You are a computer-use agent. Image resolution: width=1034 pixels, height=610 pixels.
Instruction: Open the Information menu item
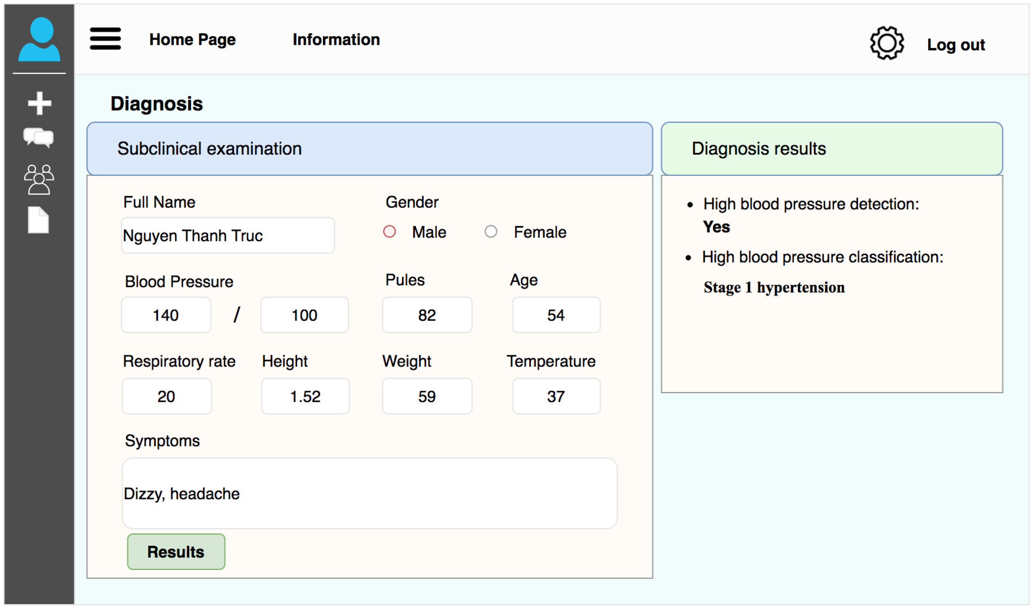pyautogui.click(x=336, y=40)
